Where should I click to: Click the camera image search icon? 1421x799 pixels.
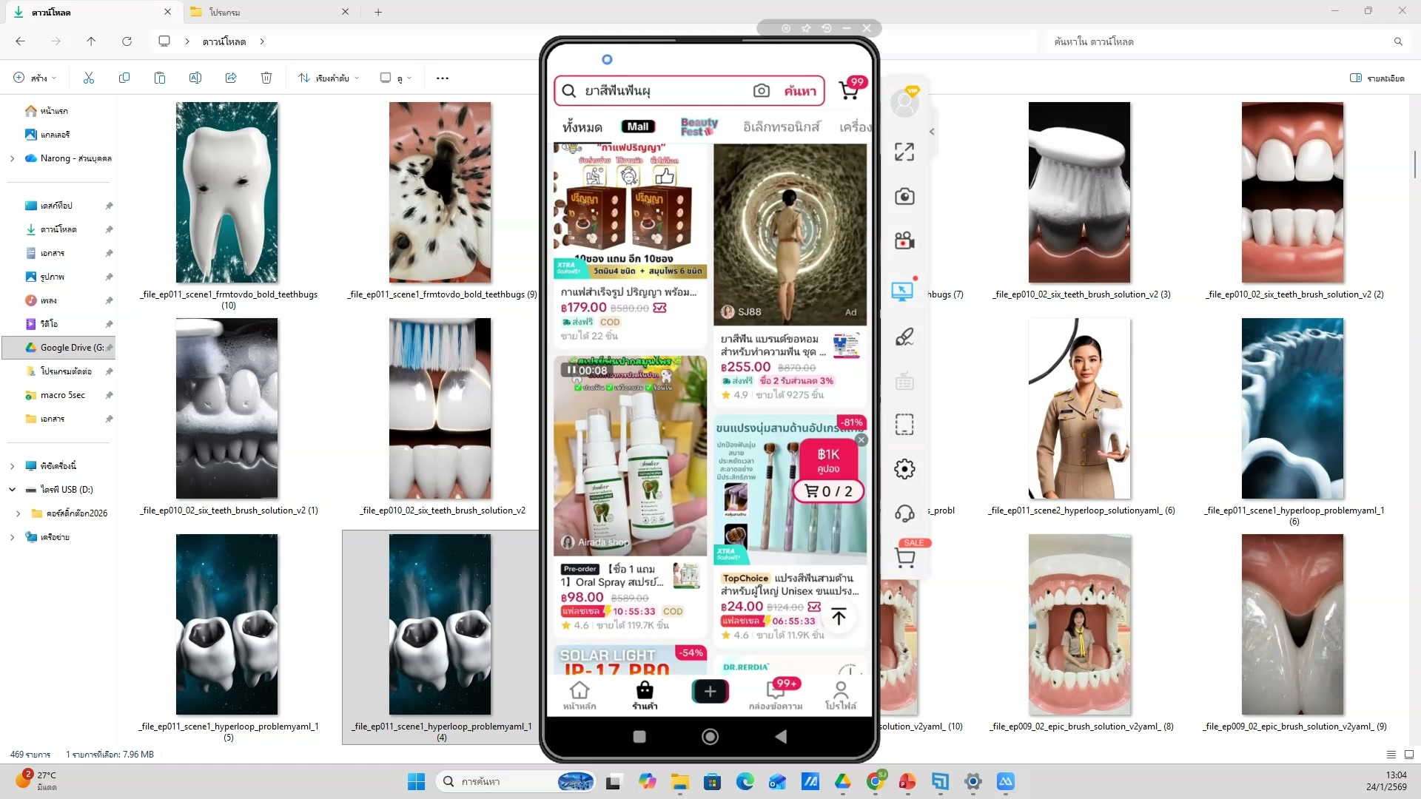point(761,90)
